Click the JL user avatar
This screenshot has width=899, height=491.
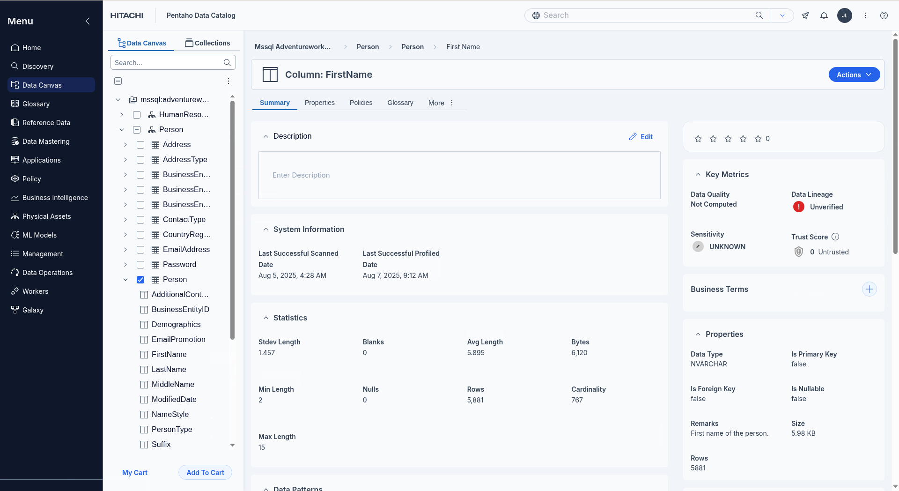point(844,15)
